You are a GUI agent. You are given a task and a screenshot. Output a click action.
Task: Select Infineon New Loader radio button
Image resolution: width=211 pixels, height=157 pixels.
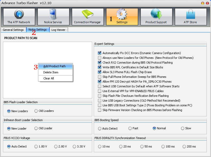pos(9,129)
